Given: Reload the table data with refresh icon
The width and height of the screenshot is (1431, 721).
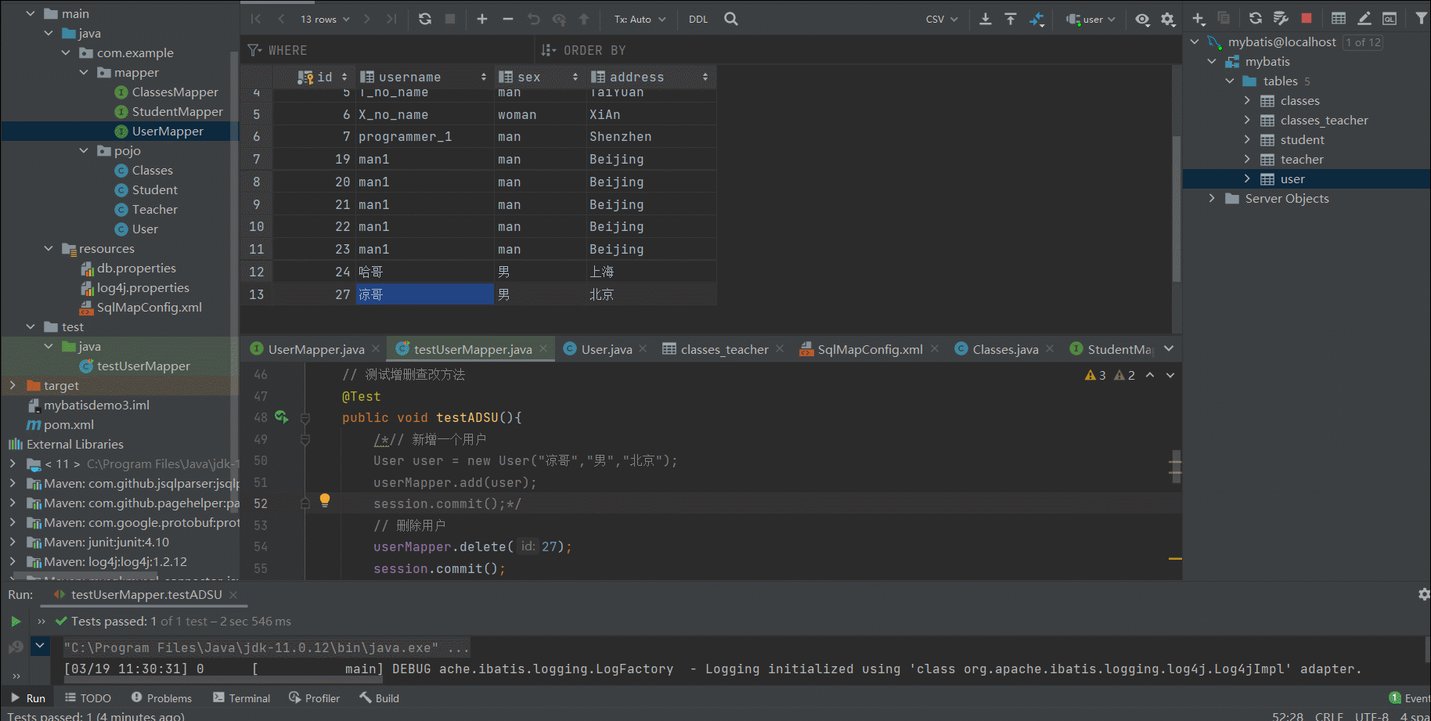Looking at the screenshot, I should [x=425, y=19].
